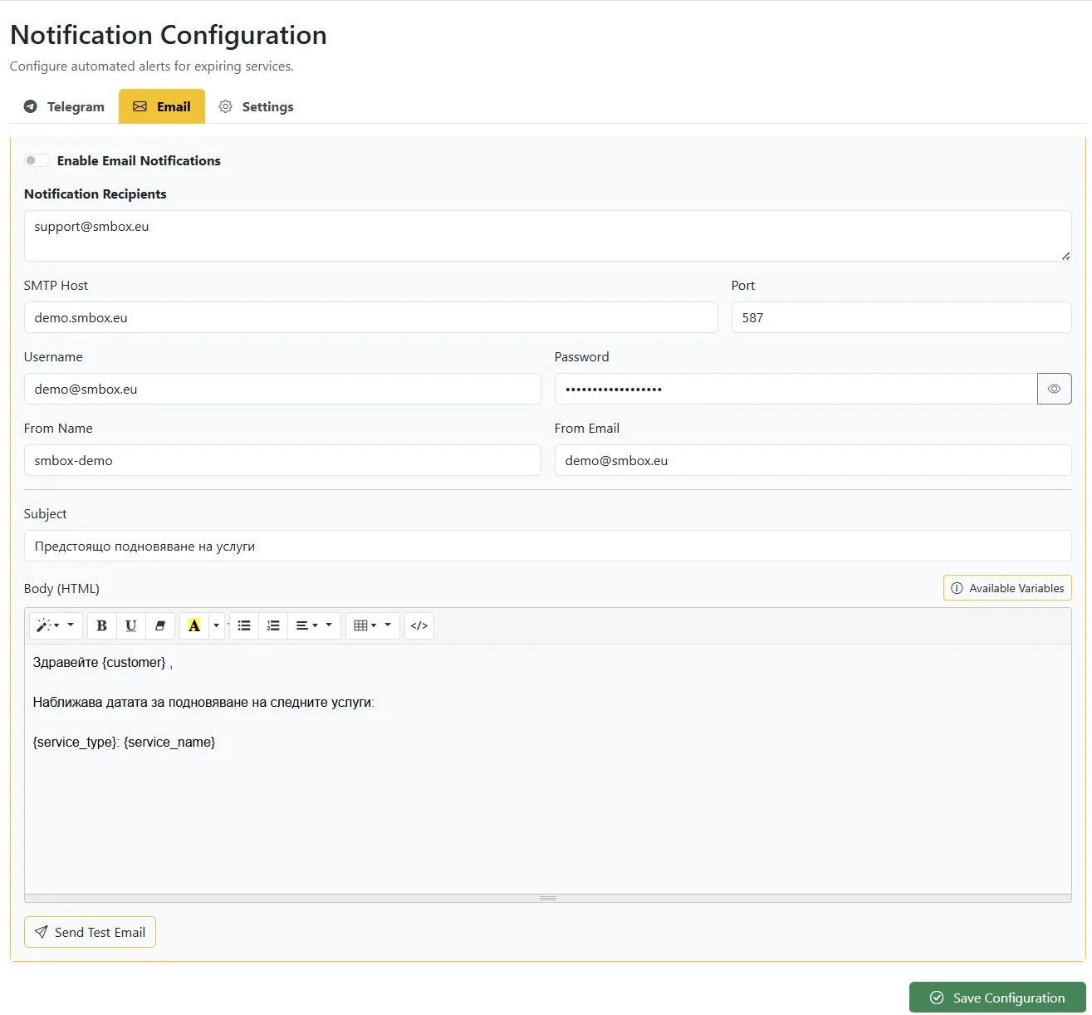Focus the From Email field
This screenshot has height=1015, width=1092.
point(813,460)
